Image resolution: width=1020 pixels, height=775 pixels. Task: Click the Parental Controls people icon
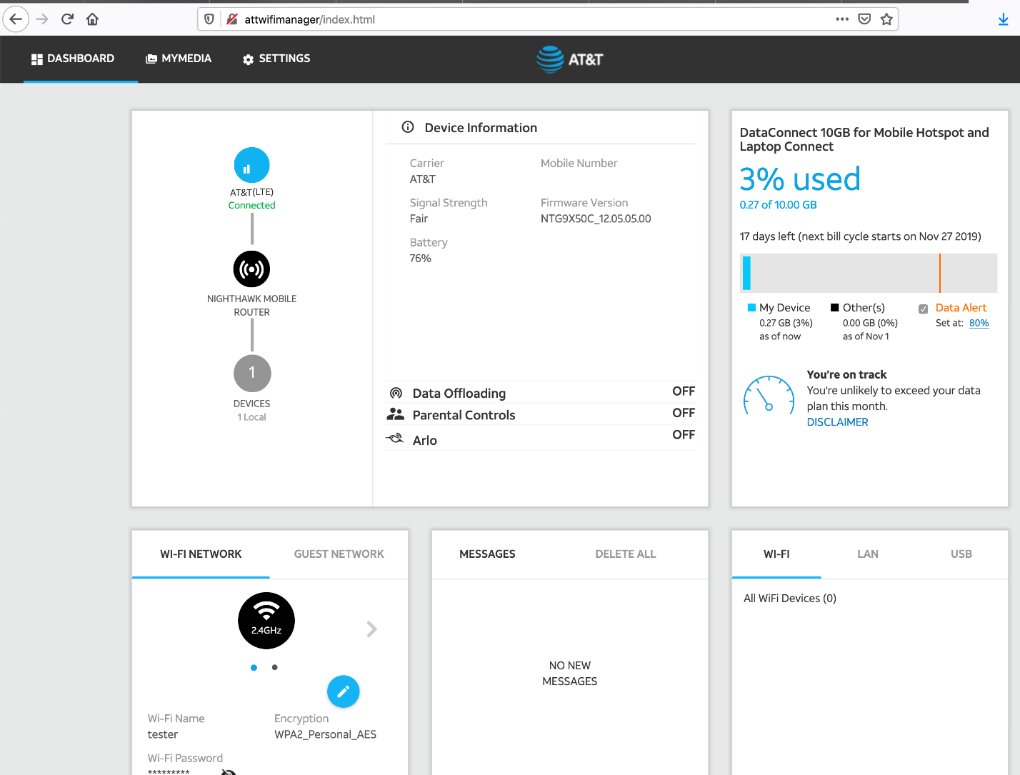(x=395, y=414)
